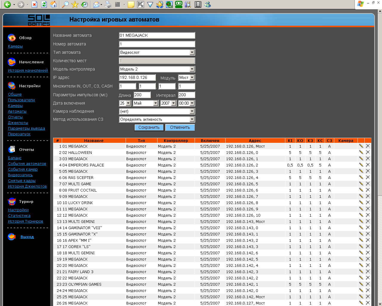Screen dimensions: 382x306
Task: Click the Обзор eye icon in sidebar
Action: pos(12,38)
